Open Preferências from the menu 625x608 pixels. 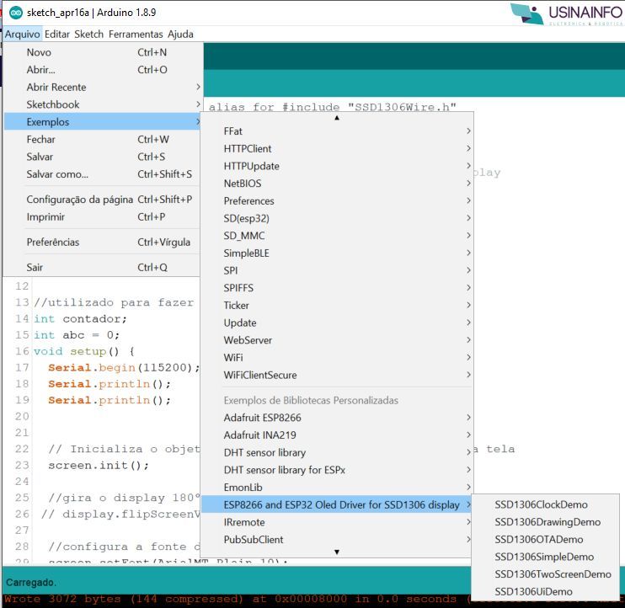coord(102,242)
